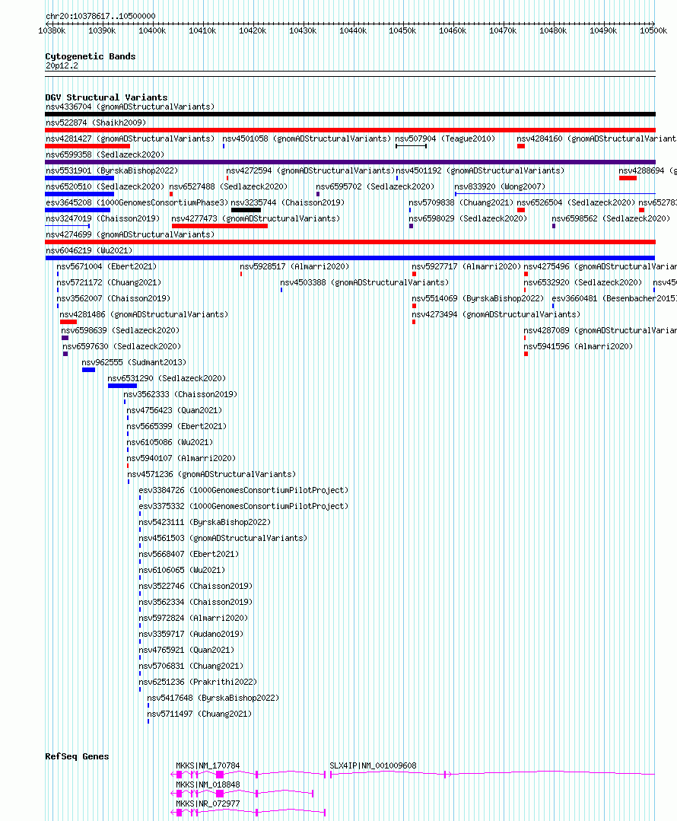Click the MKKS|NR_072977 transcript label
The width and height of the screenshot is (677, 821).
(x=208, y=803)
